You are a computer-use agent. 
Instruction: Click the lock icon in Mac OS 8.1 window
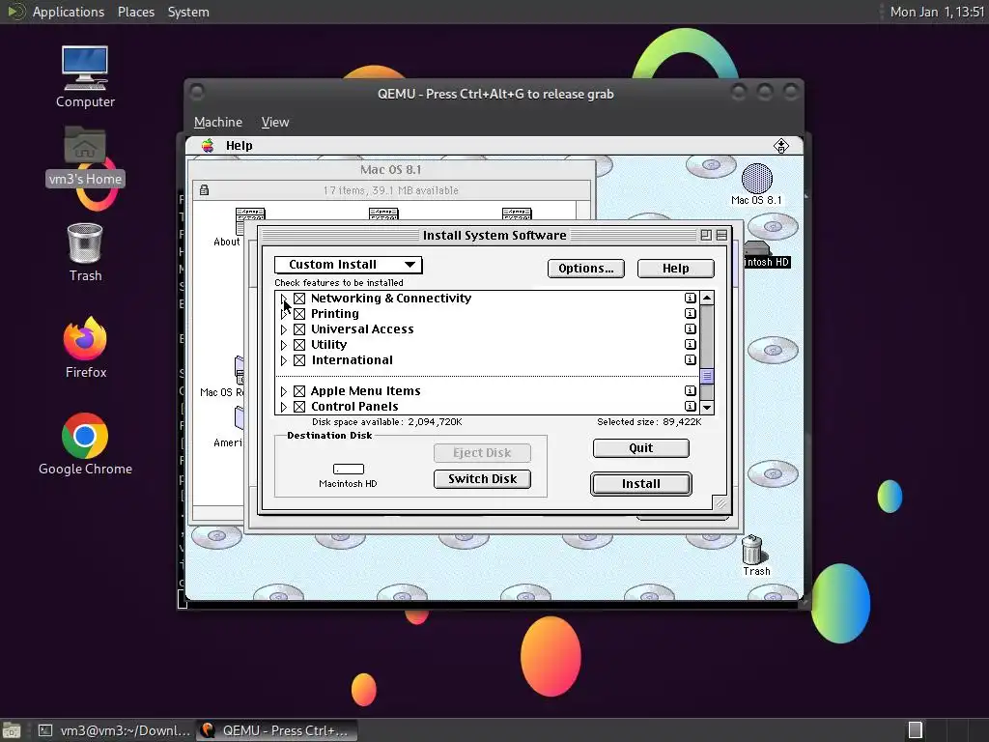(204, 190)
